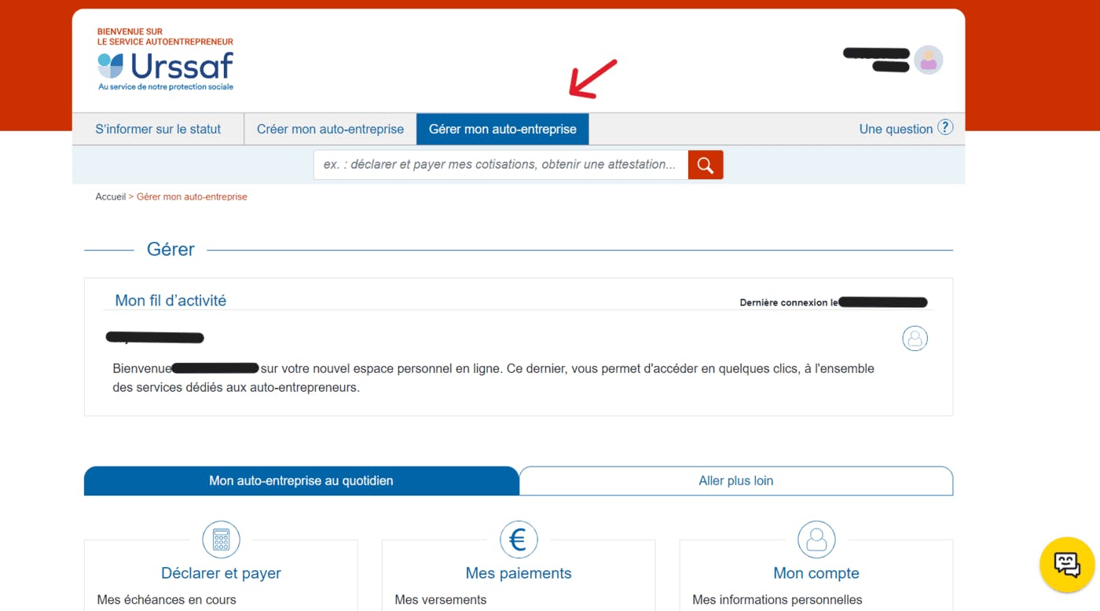Navigate to Accueil via the breadcrumb
Viewport: 1100px width, 611px height.
[x=110, y=196]
